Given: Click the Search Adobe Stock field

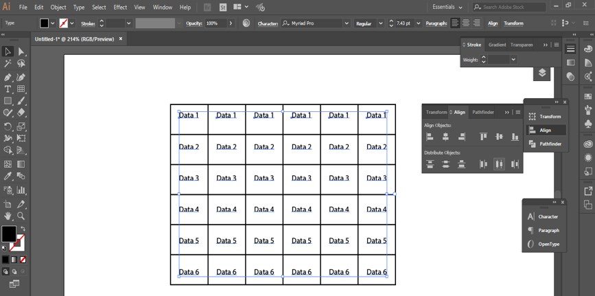Looking at the screenshot, I should pos(509,7).
